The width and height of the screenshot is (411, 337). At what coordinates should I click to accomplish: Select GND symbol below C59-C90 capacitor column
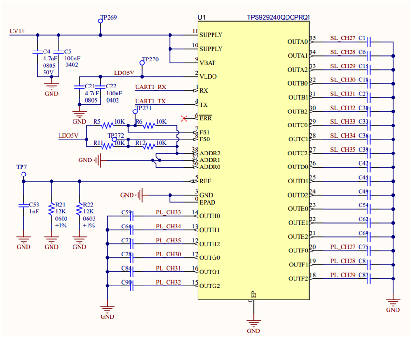pos(107,313)
